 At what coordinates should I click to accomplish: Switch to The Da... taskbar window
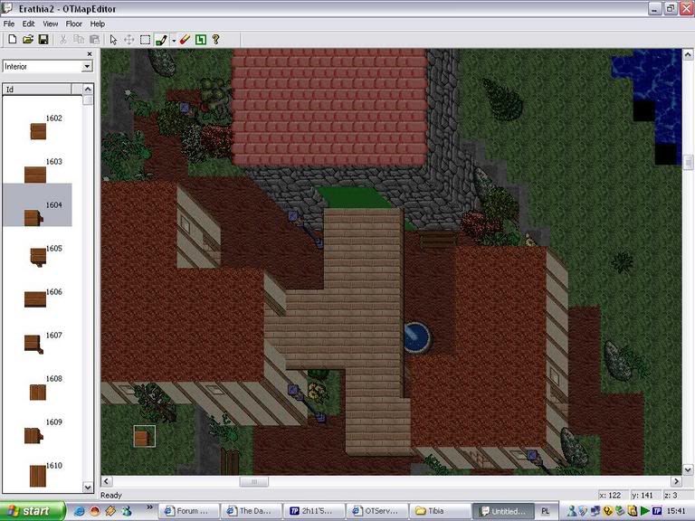point(252,511)
